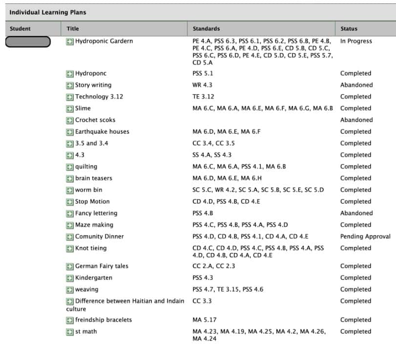Screen dimensions: 396x344
Task: Sort by the Status column header
Action: coord(349,28)
